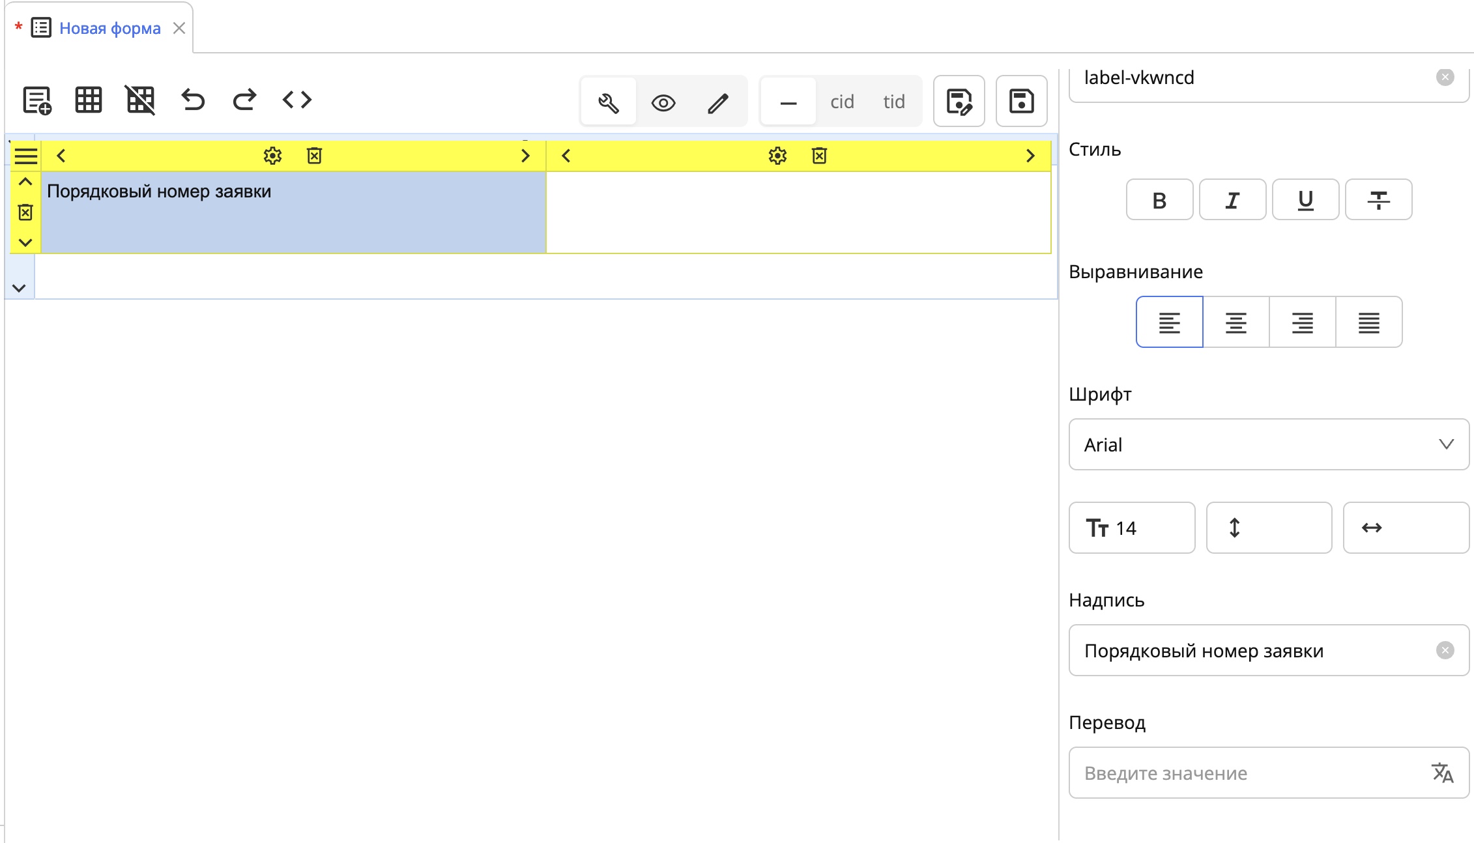1474x843 pixels.
Task: Switch to eye preview mode
Action: coord(663,102)
